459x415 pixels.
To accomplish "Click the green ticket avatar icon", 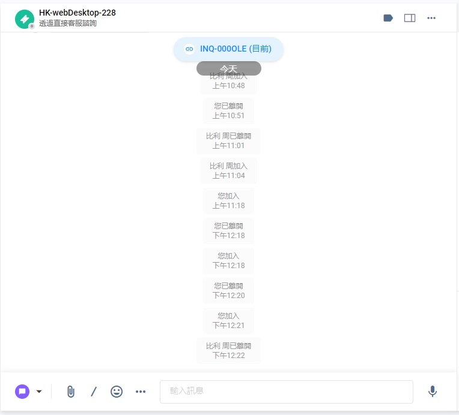I will (25, 19).
